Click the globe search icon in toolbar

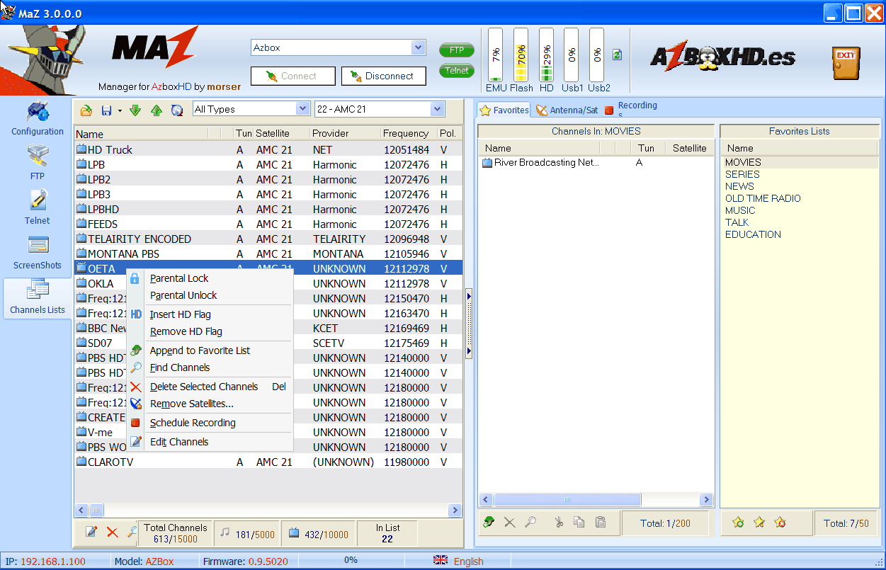pyautogui.click(x=177, y=110)
